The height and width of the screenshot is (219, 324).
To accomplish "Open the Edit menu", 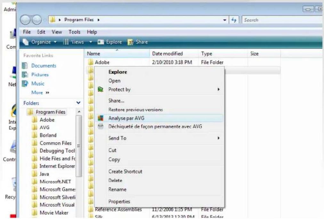I will coord(41,32).
